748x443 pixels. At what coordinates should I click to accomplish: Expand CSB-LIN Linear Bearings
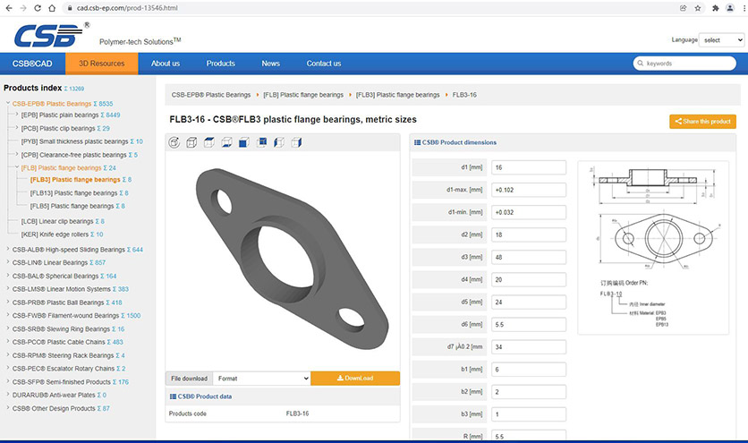(x=8, y=261)
